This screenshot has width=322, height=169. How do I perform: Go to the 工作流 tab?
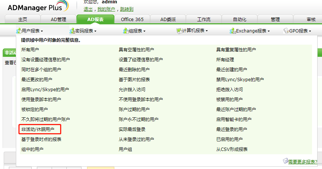click(204, 19)
